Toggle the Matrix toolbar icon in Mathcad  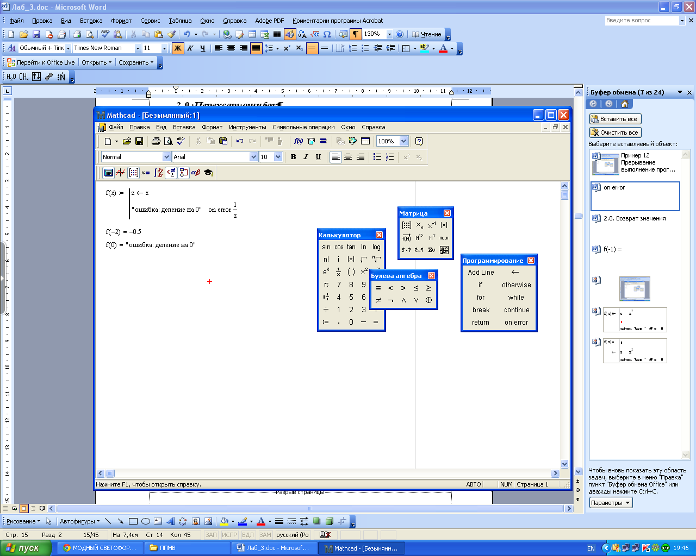pyautogui.click(x=133, y=173)
